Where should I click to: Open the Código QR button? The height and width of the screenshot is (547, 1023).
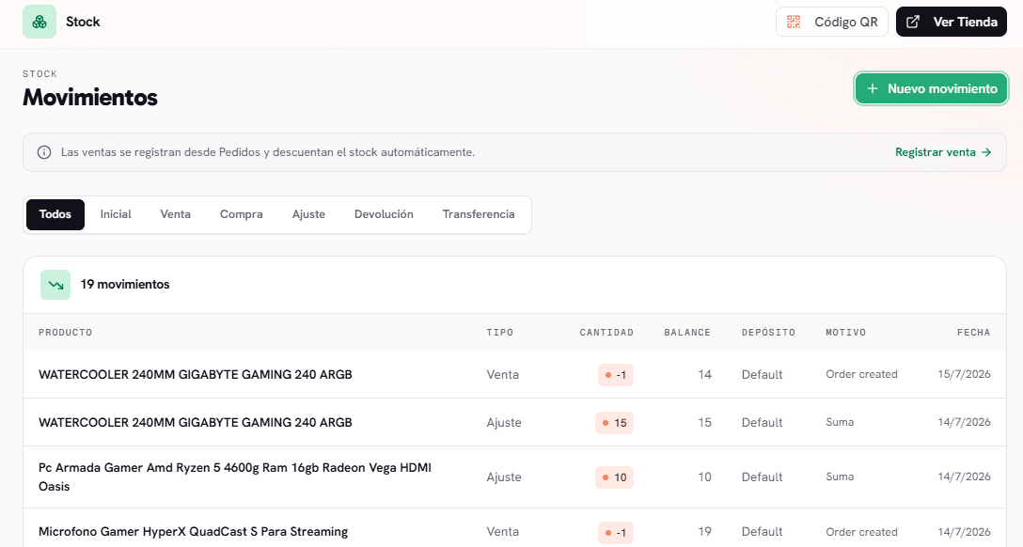pos(832,22)
